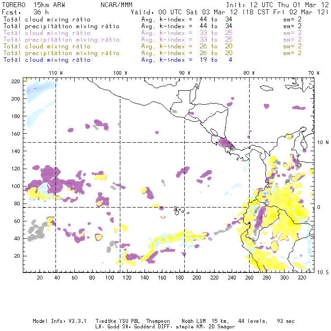Select "160" on the vertical grid axis
Screen dimensions: 331x331
coord(16,134)
